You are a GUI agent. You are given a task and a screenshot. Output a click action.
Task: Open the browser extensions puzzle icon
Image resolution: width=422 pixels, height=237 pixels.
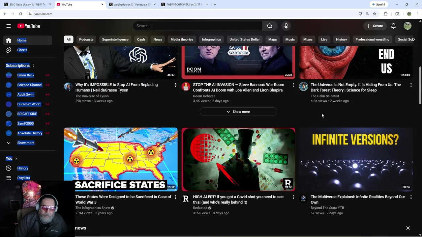385,14
